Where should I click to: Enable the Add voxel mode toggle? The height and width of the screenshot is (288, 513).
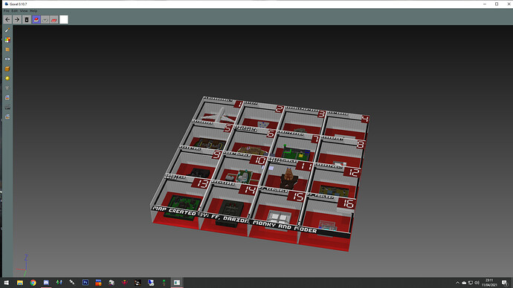coord(36,19)
